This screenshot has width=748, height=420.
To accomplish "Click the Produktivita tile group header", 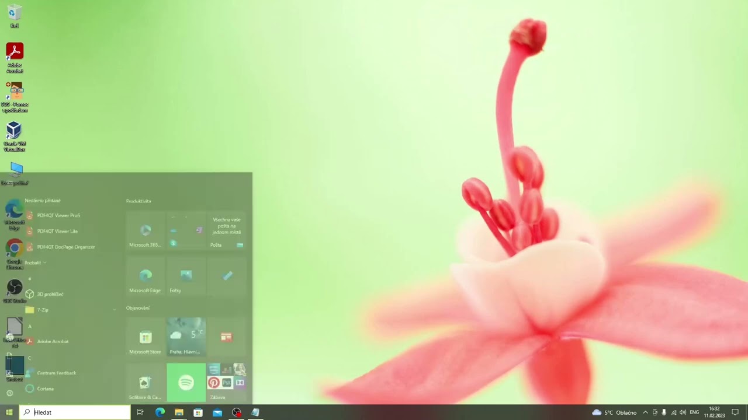I will coord(138,201).
